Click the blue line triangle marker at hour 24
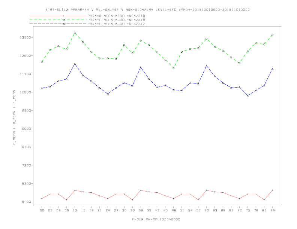This screenshot has width=297, height=229. 108,94
